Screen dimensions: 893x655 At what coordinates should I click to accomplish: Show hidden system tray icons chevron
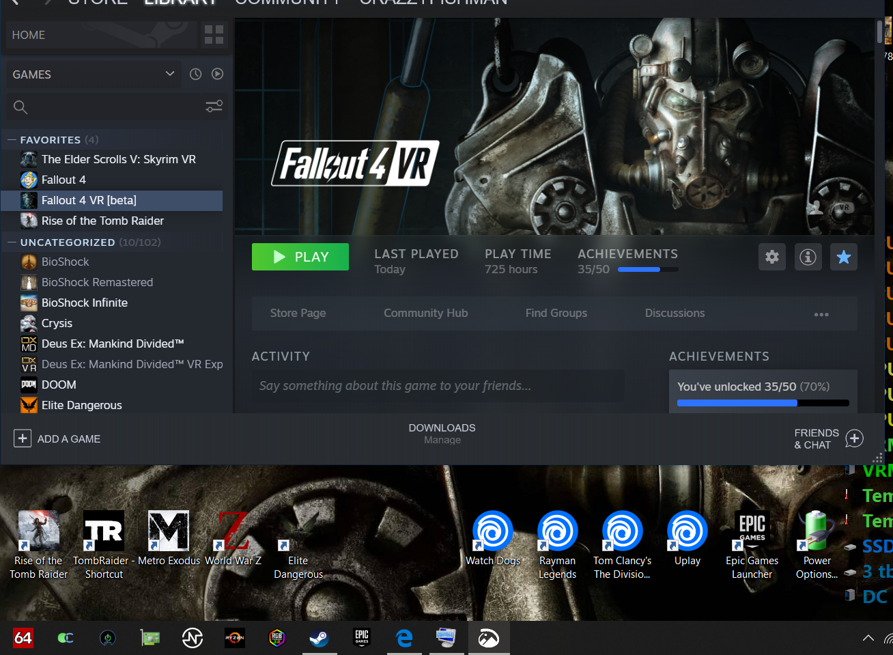pos(868,638)
